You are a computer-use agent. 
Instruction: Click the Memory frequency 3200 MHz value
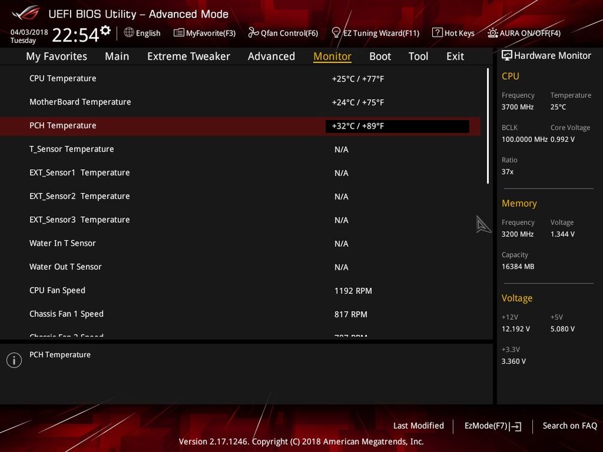(518, 234)
